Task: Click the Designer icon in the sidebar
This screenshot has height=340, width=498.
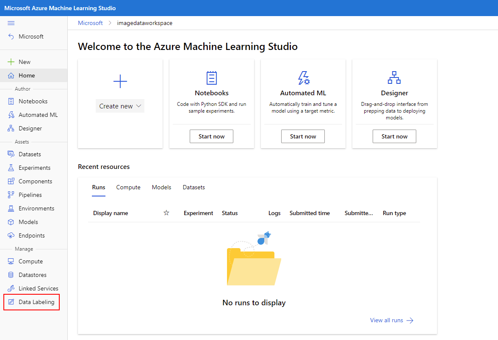Action: tap(11, 128)
